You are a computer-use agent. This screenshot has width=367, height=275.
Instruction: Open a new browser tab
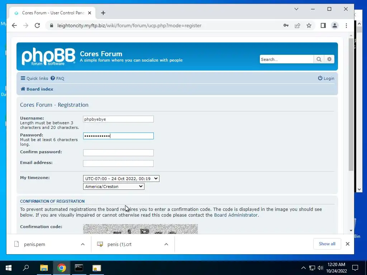pyautogui.click(x=103, y=13)
